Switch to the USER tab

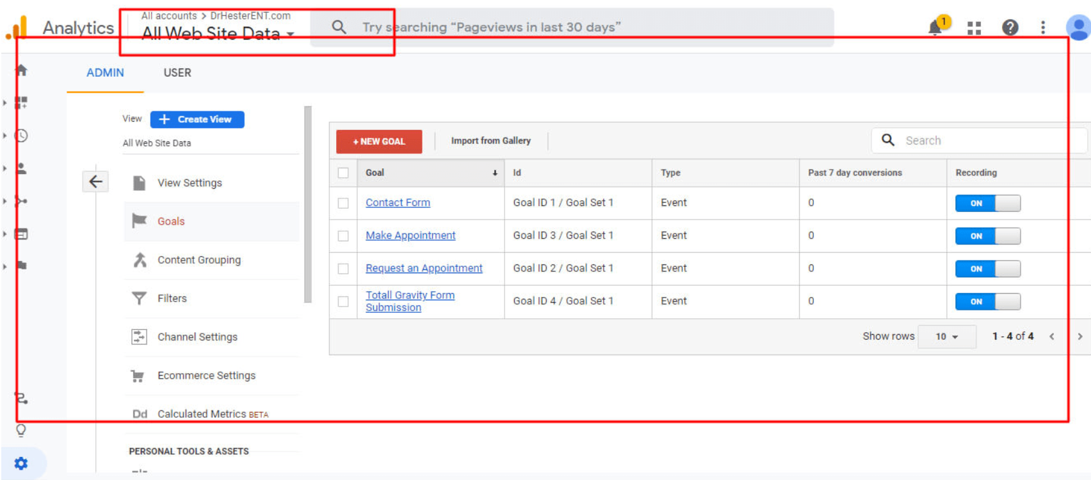177,73
